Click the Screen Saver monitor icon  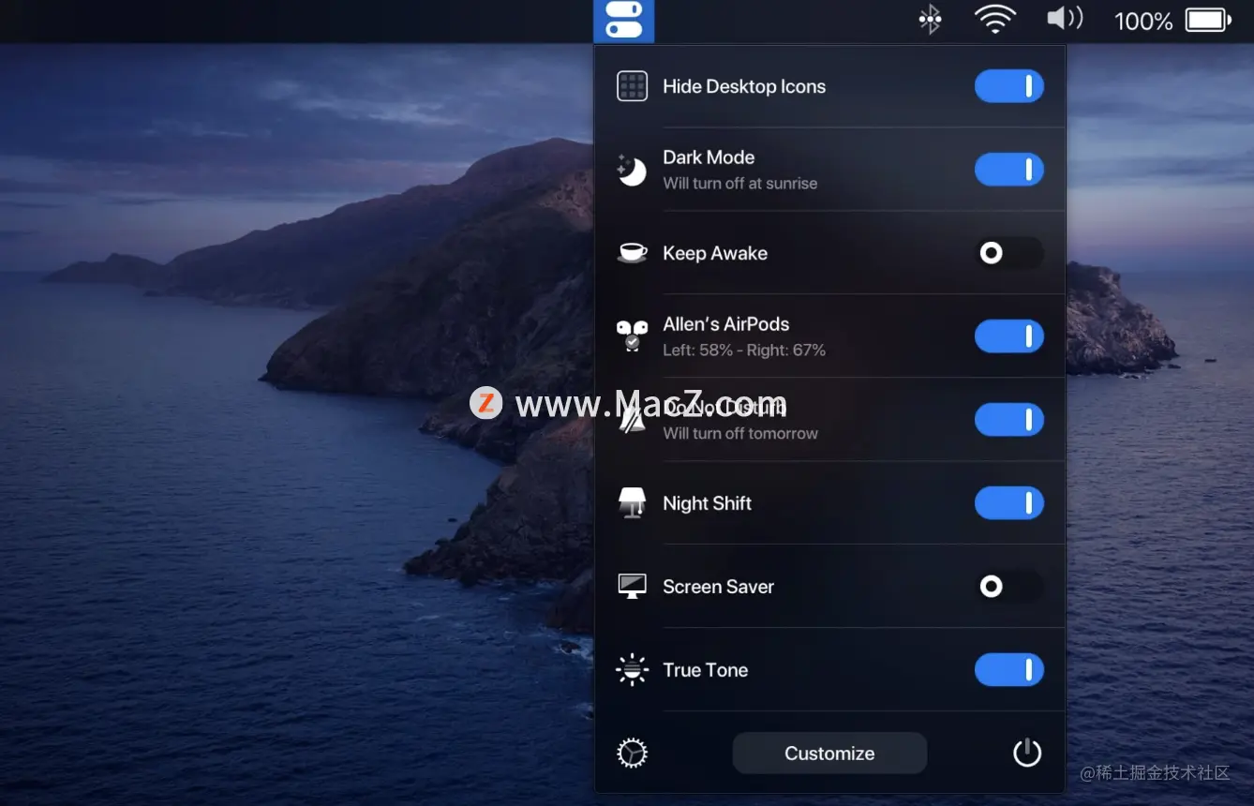coord(633,587)
